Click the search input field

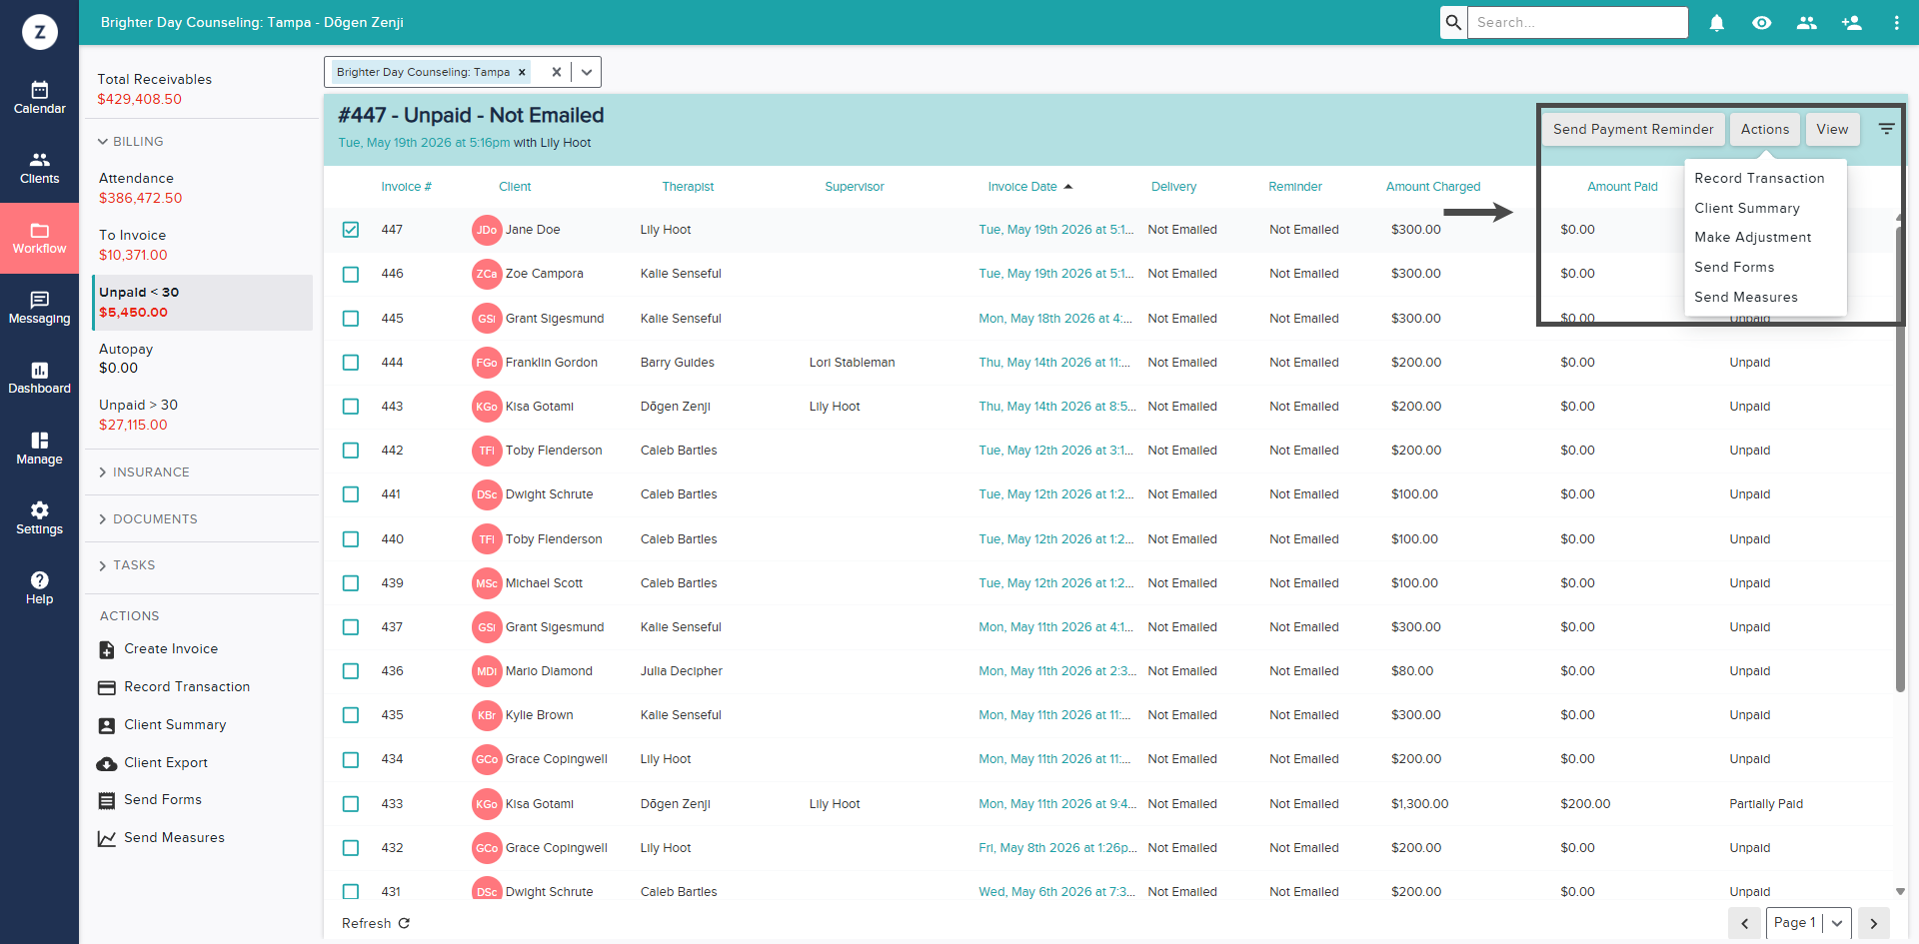1577,22
